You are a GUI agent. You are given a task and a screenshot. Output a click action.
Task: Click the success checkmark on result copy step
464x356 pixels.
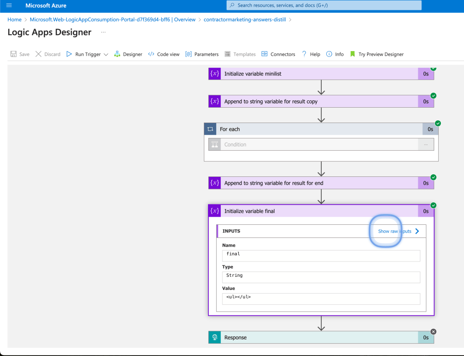(433, 96)
